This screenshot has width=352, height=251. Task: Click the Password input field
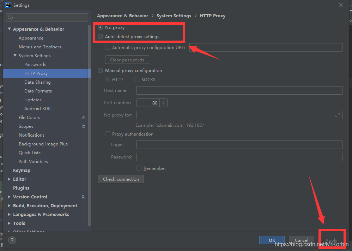pyautogui.click(x=239, y=157)
